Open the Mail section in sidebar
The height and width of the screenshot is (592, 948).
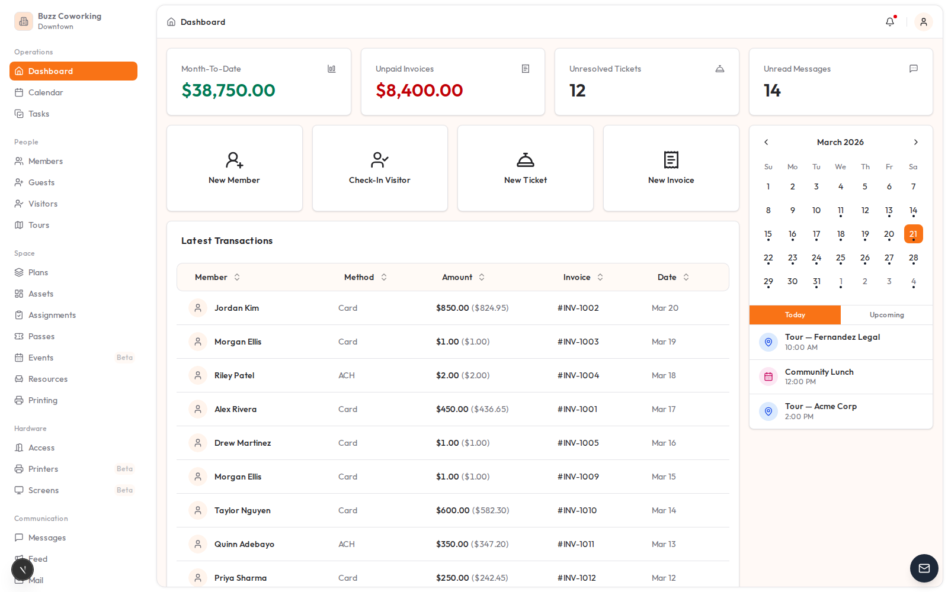(x=36, y=580)
